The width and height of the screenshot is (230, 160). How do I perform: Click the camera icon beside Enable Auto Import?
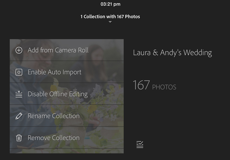pos(19,72)
